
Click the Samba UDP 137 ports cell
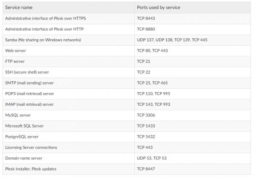(x=172, y=40)
